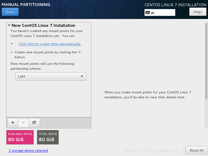
Task: Click the keyboard layout icon next to 'us'
Action: (148, 12)
